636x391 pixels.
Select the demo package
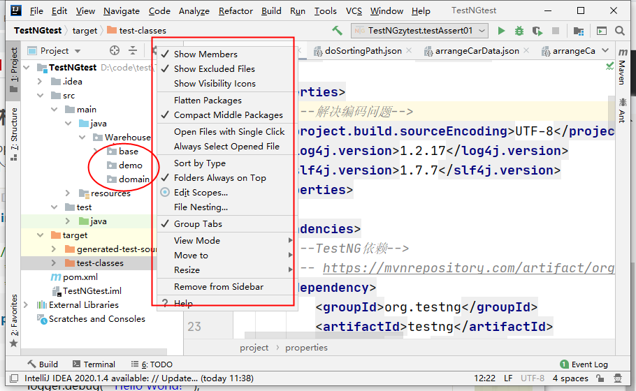(x=124, y=165)
